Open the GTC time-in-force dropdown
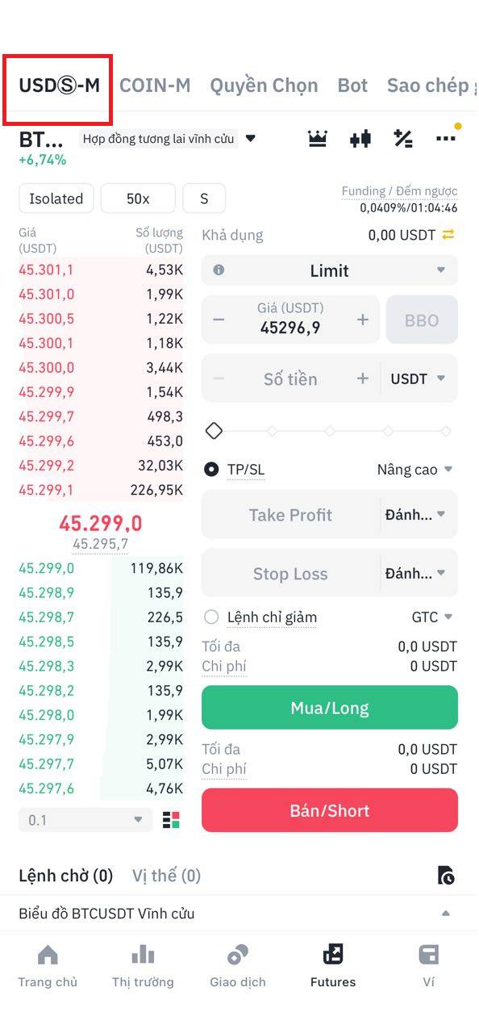Image resolution: width=479 pixels, height=1033 pixels. coord(432,617)
